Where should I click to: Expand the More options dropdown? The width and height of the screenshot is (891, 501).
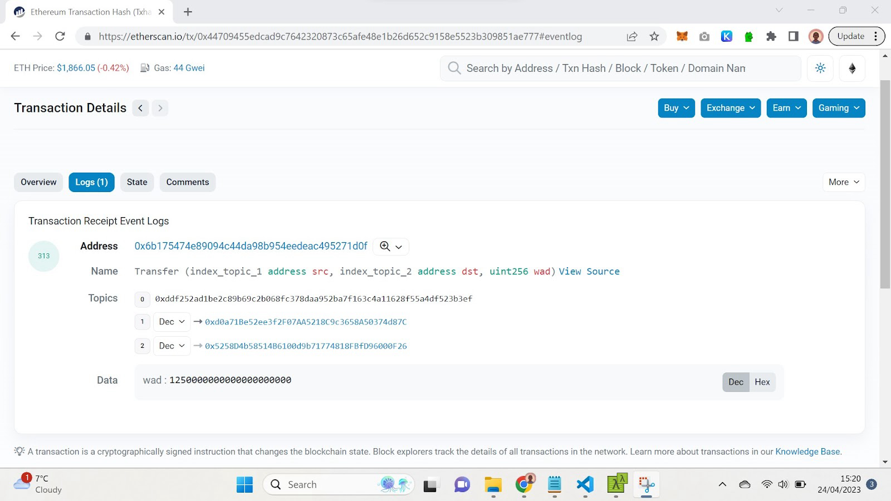pyautogui.click(x=844, y=182)
